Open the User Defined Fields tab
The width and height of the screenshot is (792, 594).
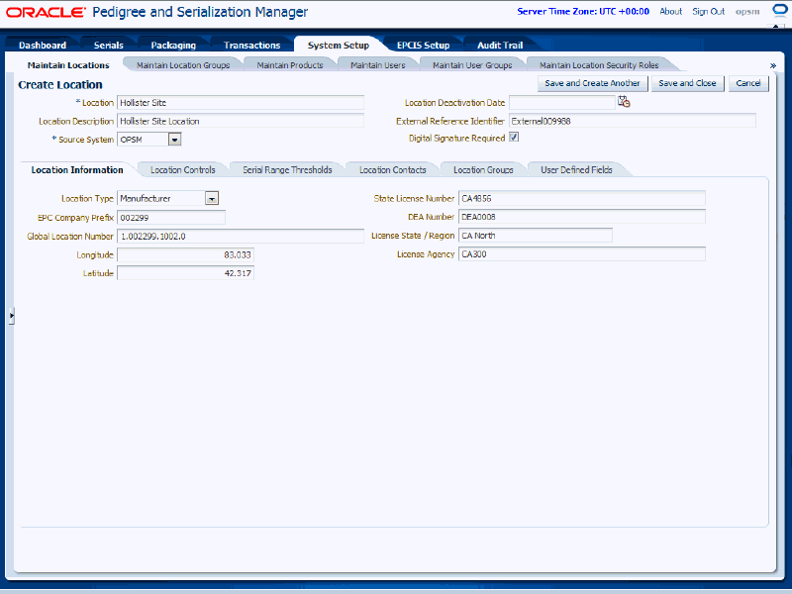tap(576, 169)
